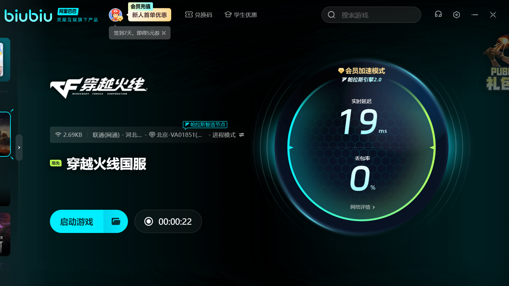Open 网络详情 network details
509x286 pixels.
(x=362, y=207)
